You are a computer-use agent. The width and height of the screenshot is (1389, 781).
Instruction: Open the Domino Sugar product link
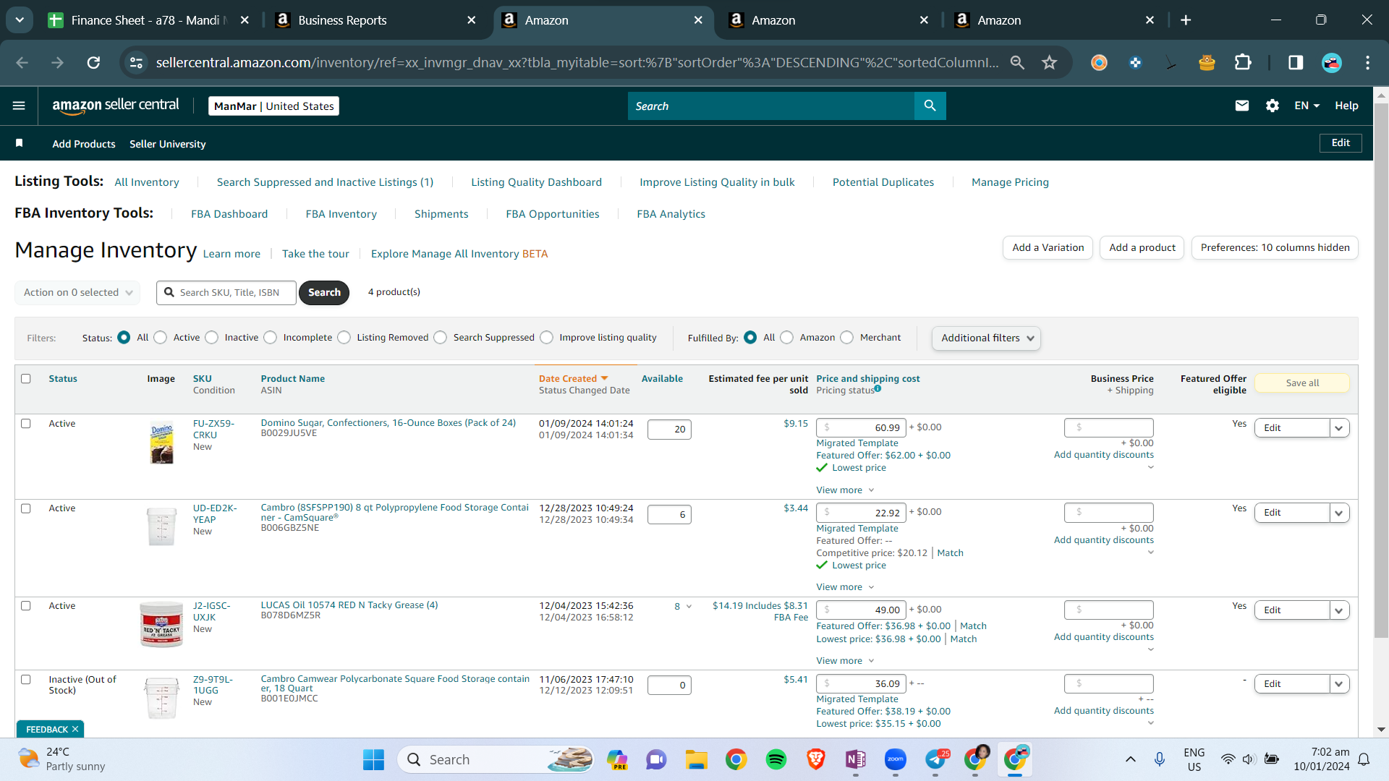click(x=388, y=423)
